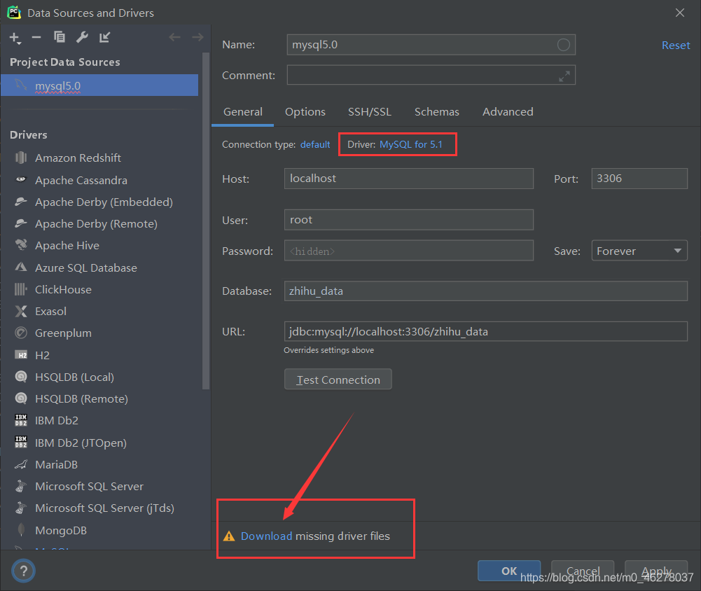Switch to the Options tab

pos(305,112)
